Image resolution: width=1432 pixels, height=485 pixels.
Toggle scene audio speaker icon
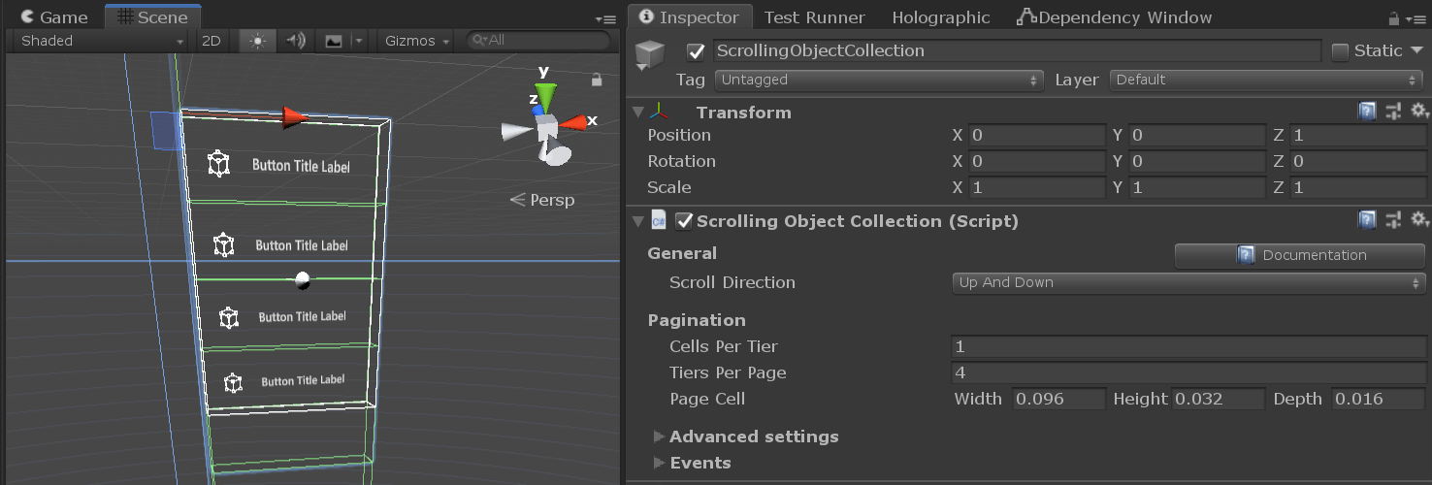coord(296,41)
